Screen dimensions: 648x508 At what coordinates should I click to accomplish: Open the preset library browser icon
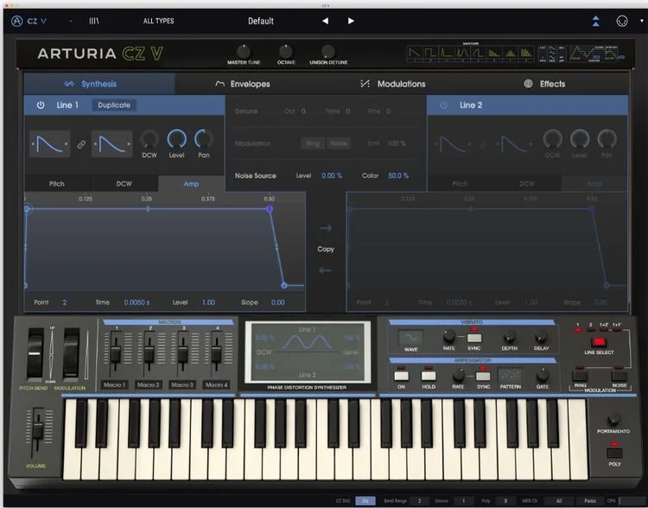(94, 21)
